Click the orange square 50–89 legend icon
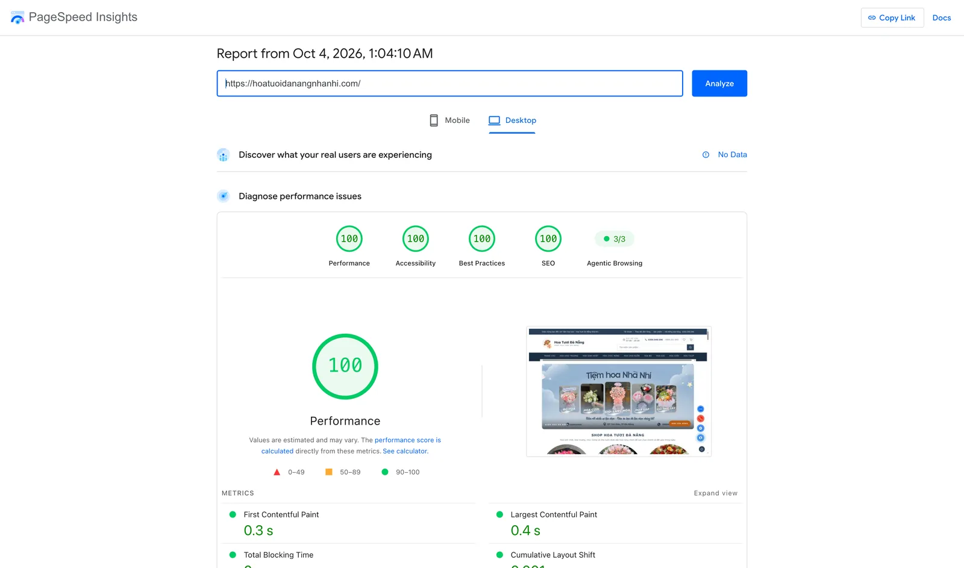 click(329, 472)
